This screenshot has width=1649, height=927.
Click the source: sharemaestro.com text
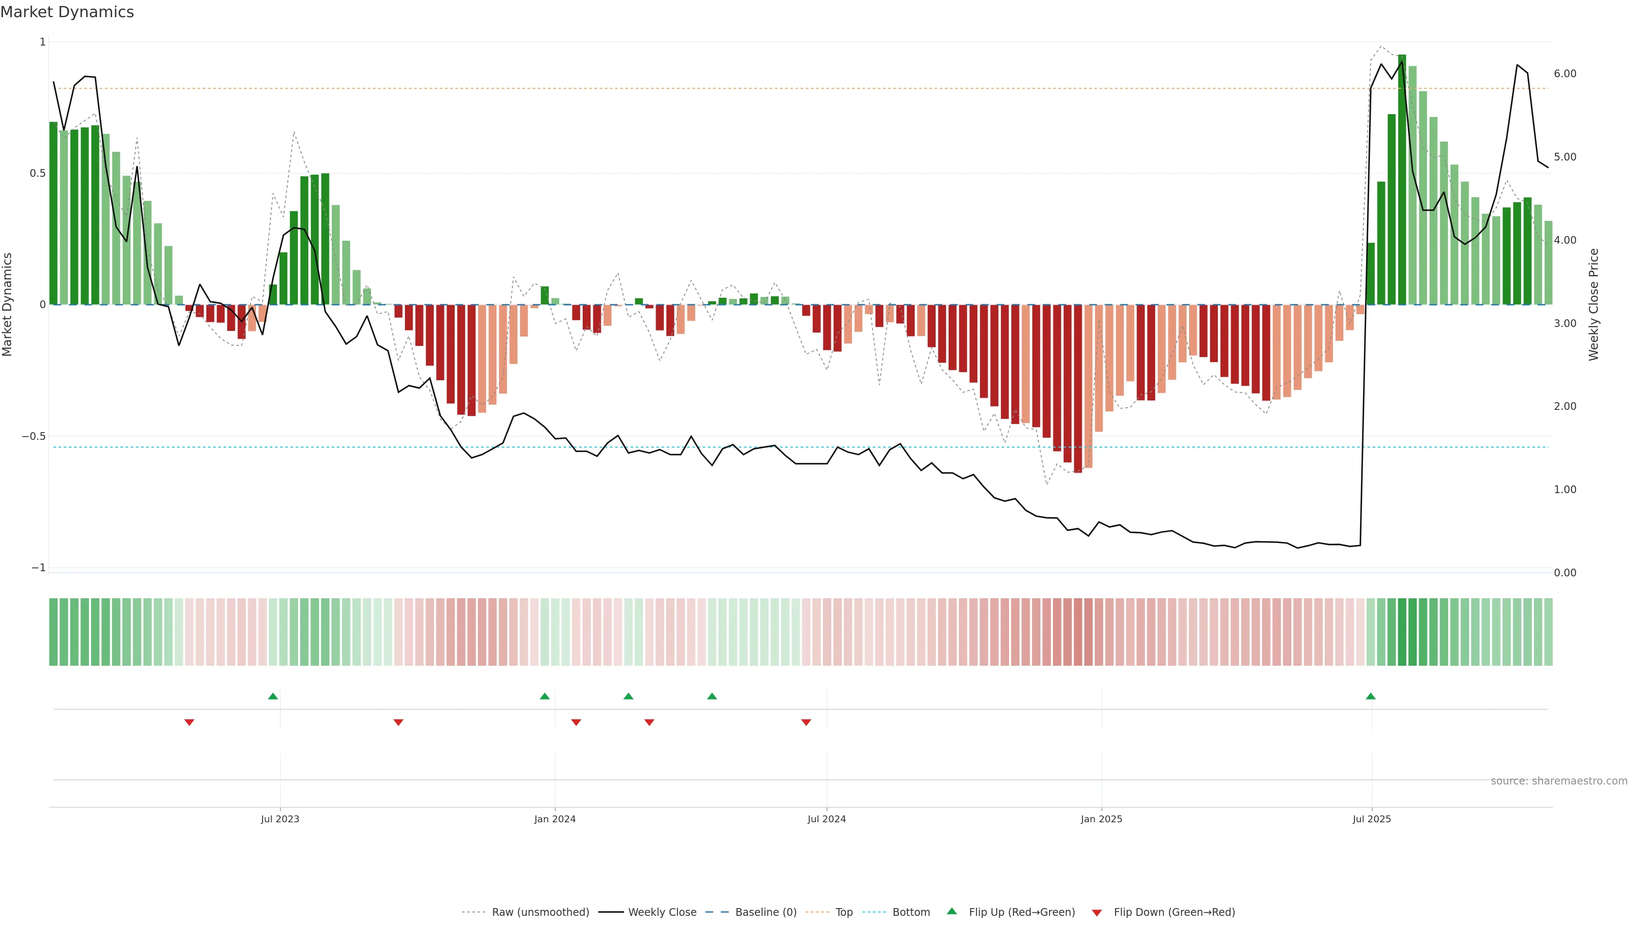point(1559,781)
